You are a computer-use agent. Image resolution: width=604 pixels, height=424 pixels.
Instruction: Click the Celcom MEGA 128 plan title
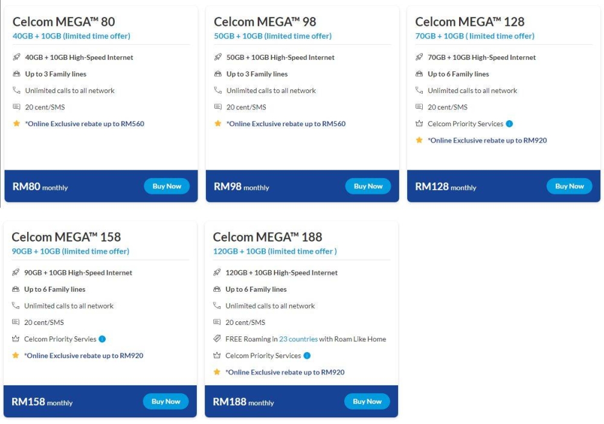[x=469, y=22]
